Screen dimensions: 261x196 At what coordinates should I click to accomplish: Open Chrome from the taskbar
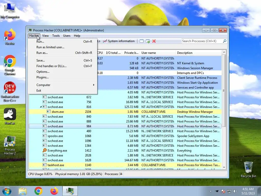38,191
